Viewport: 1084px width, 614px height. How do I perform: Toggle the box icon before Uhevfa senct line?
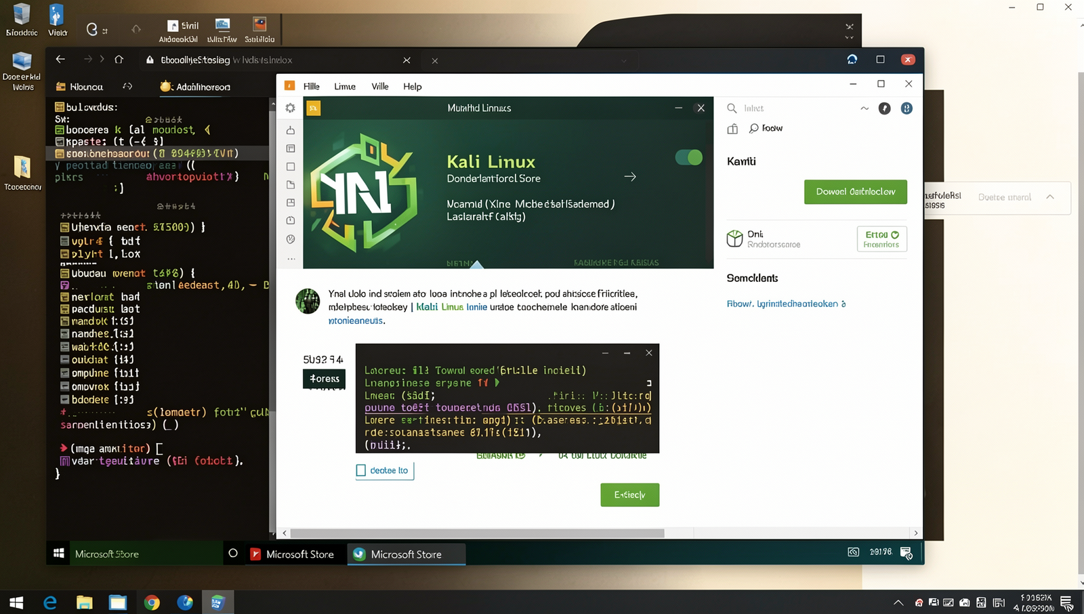[65, 227]
